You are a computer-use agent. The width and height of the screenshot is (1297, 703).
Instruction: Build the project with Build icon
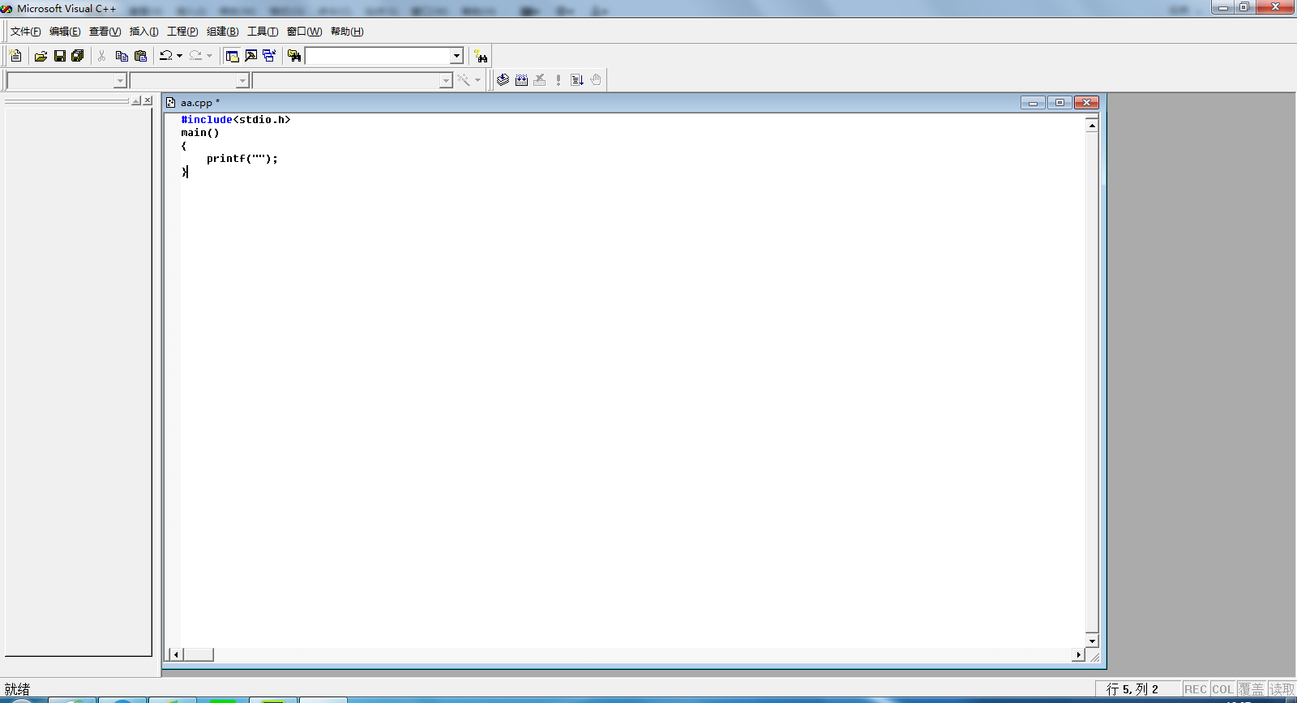(x=521, y=79)
